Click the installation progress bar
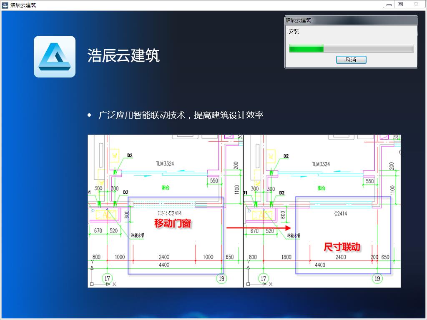Viewport: 427px width, 320px height. [351, 48]
